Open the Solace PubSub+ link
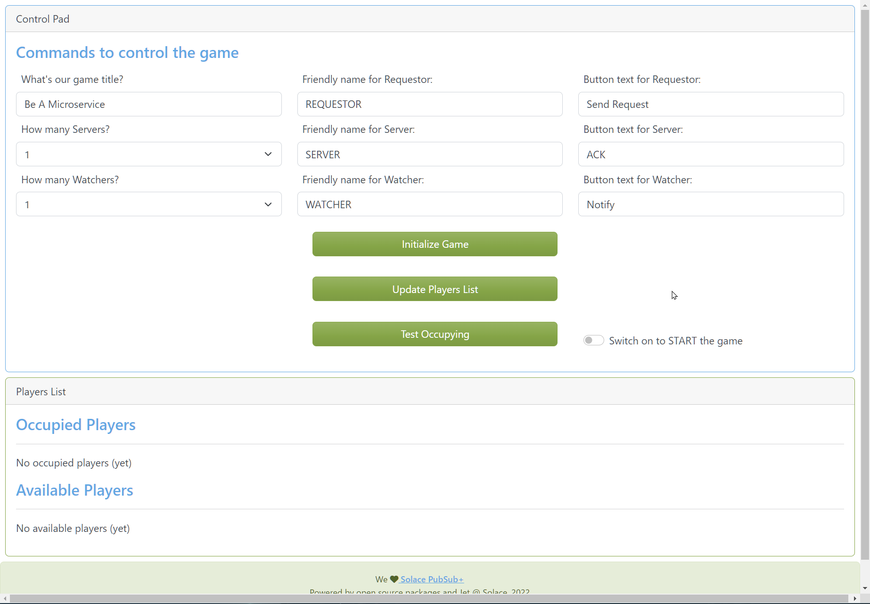 [431, 579]
